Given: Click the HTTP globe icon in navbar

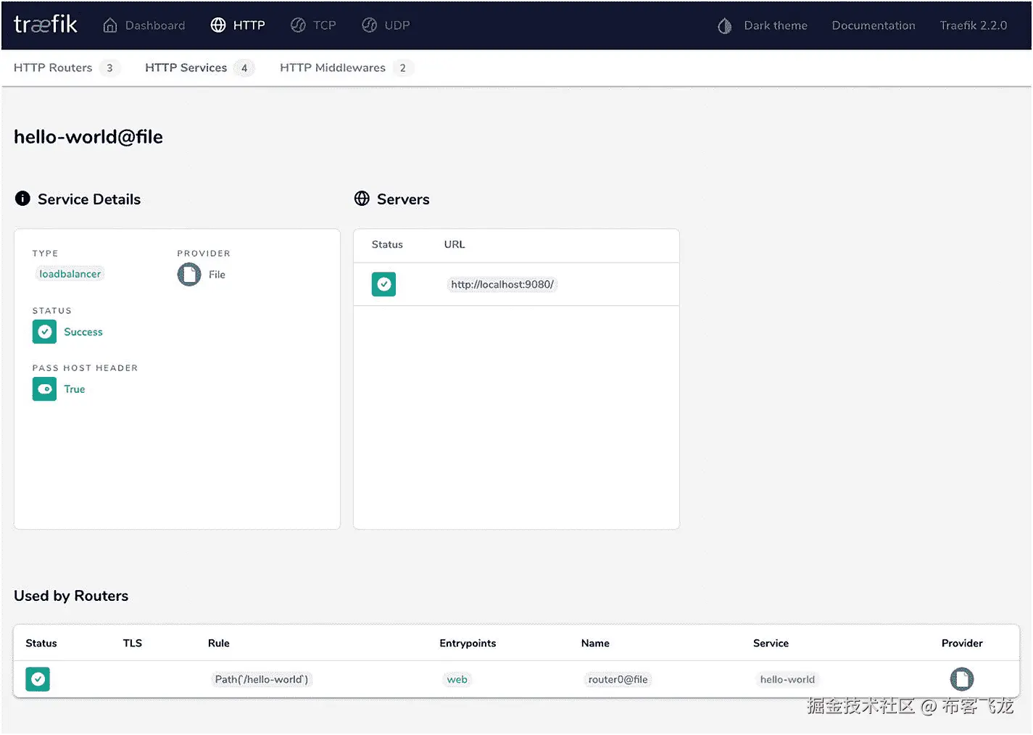Looking at the screenshot, I should [218, 25].
